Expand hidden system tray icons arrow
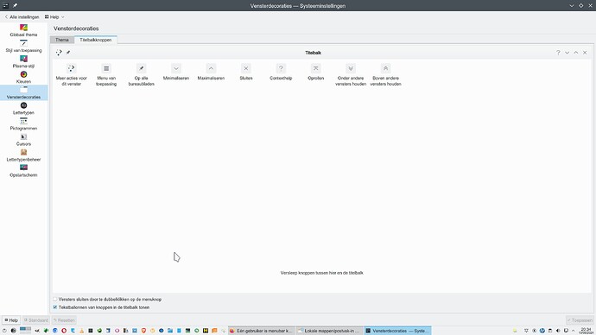Screen dimensions: 596x335 click(x=574, y=331)
